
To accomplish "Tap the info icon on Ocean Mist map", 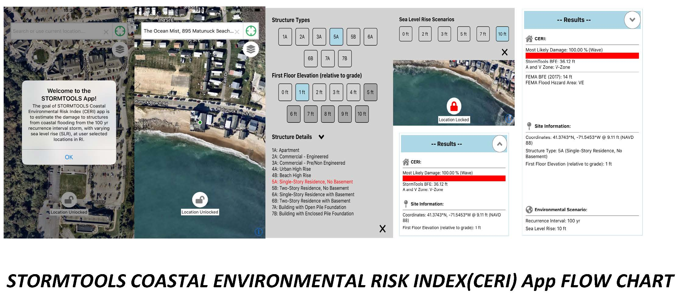I will pos(258,232).
